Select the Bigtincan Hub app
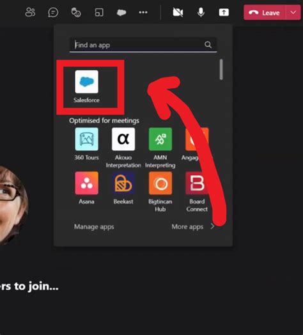303x335 pixels. pos(160,192)
